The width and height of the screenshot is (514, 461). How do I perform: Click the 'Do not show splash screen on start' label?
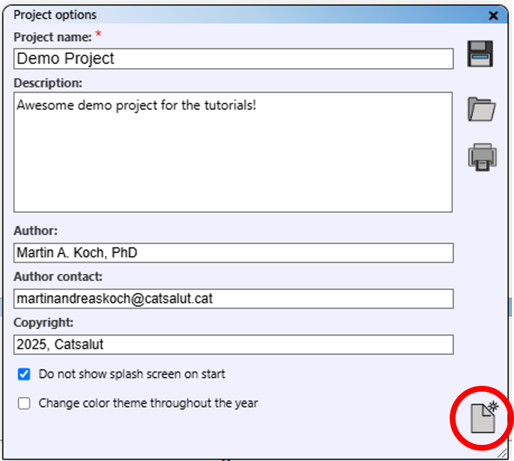[x=132, y=374]
